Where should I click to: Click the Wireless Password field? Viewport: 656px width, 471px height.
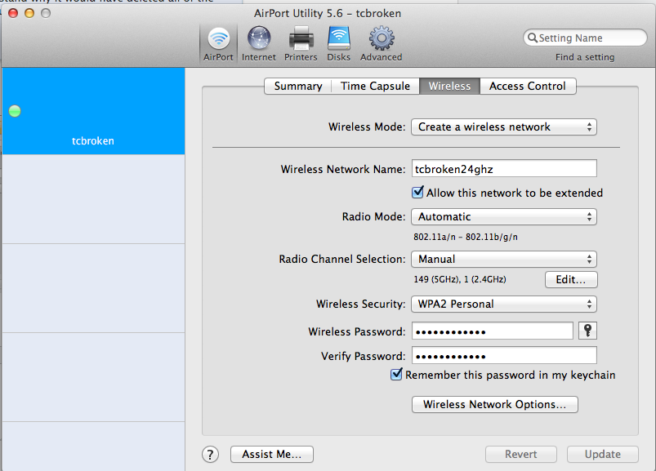493,331
